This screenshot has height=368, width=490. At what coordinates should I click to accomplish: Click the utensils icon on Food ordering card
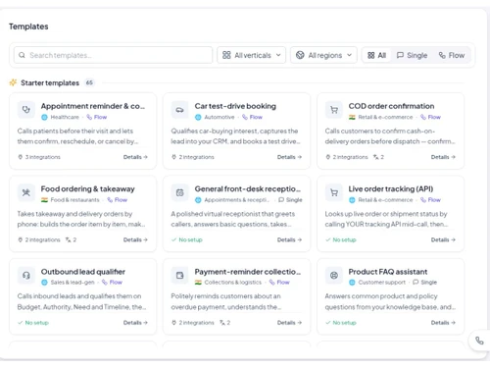click(x=26, y=192)
